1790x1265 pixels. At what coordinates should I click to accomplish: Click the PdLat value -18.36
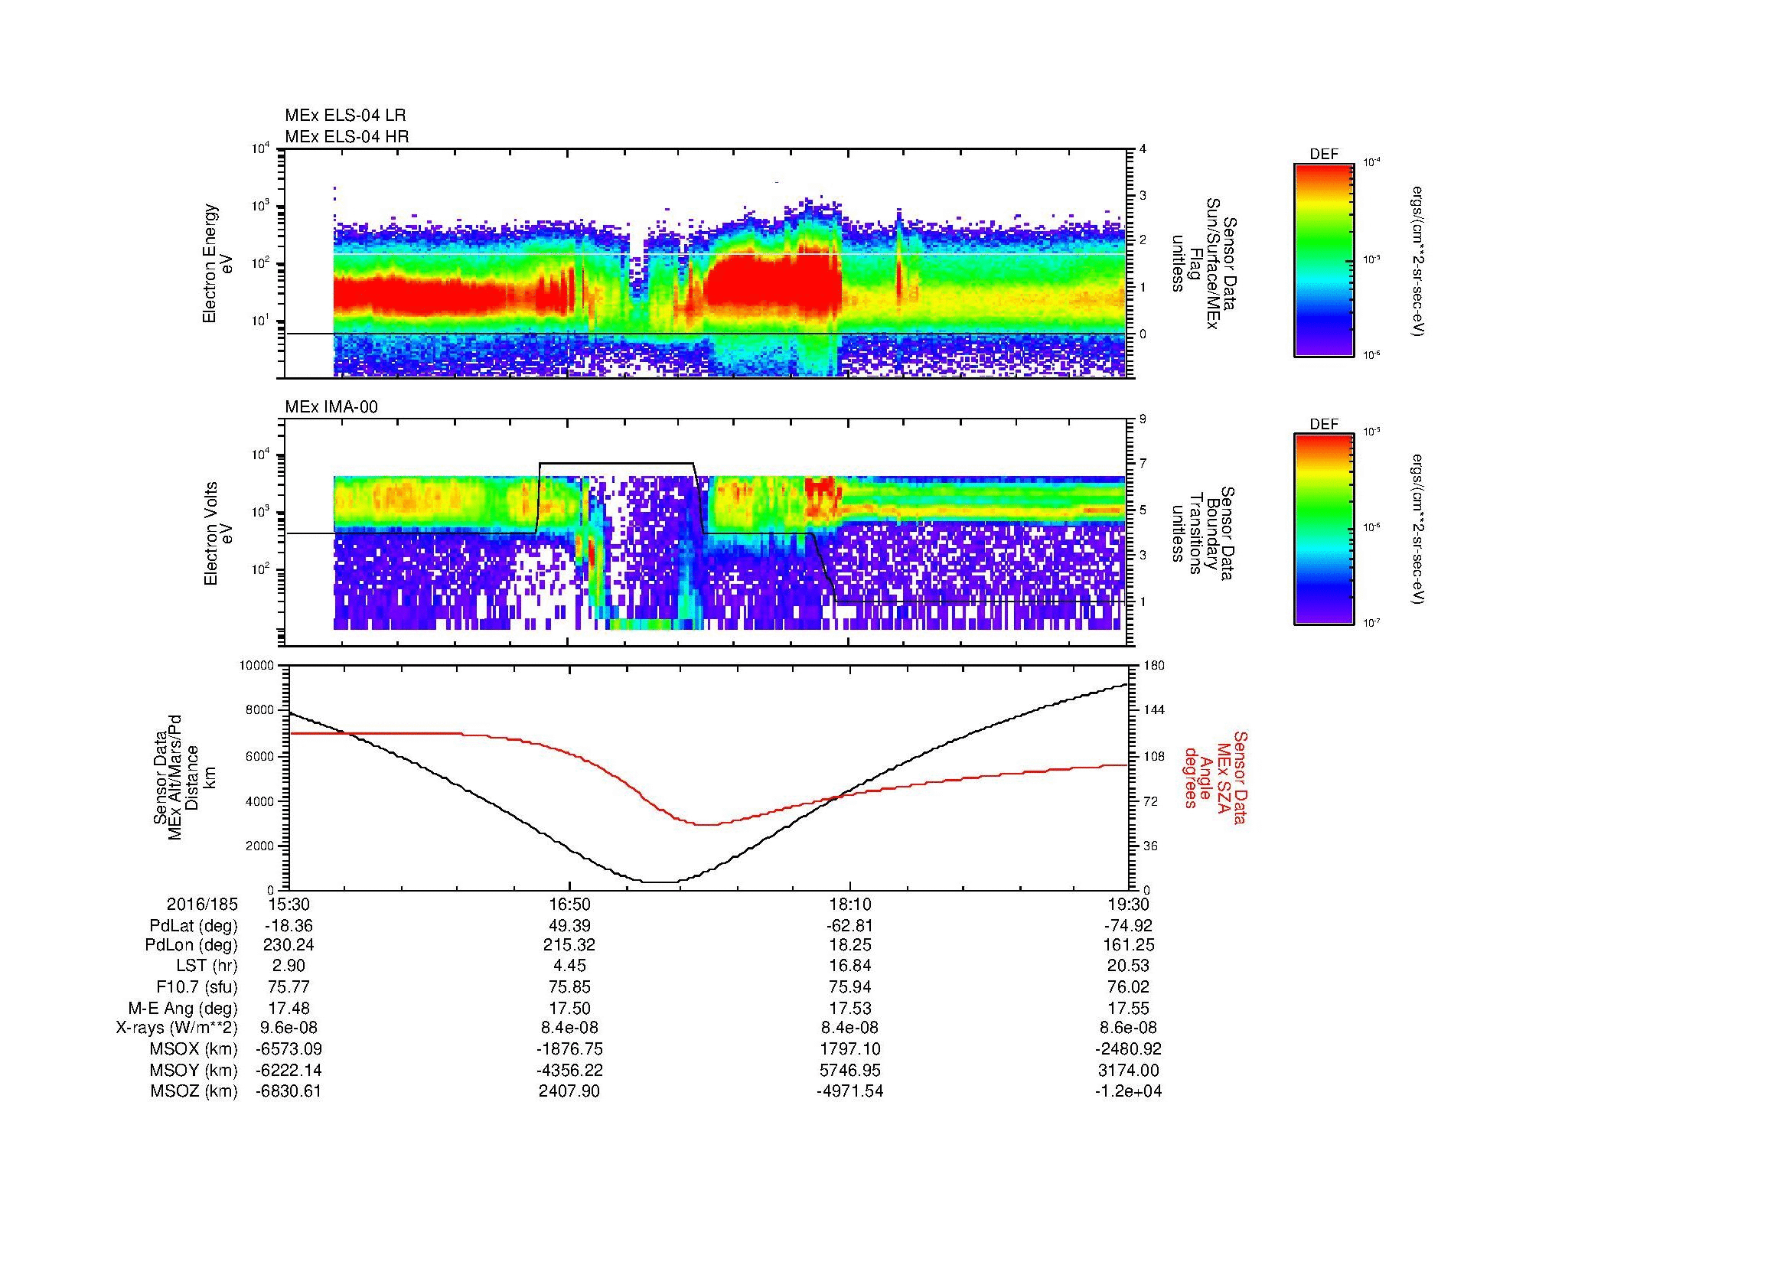click(x=289, y=926)
